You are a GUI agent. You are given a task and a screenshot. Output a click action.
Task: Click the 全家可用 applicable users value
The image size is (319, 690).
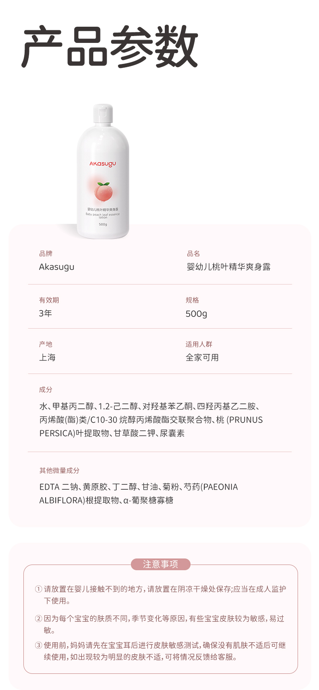202,357
